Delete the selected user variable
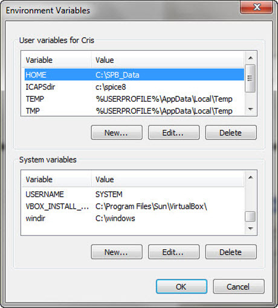The height and width of the screenshot is (308, 278). 231,133
